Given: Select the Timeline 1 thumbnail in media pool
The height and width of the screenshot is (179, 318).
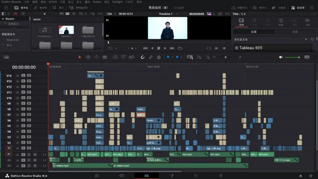Looking at the screenshot, I should coord(66,30).
